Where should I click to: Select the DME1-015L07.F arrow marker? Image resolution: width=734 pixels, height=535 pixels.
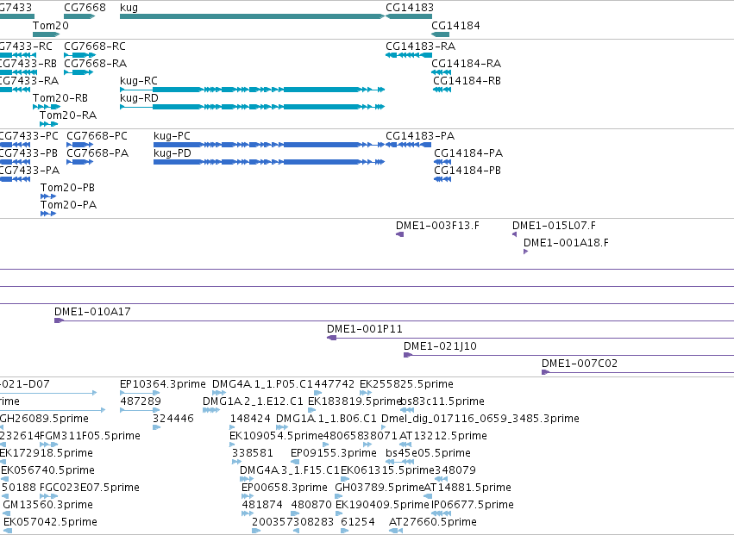coord(514,234)
